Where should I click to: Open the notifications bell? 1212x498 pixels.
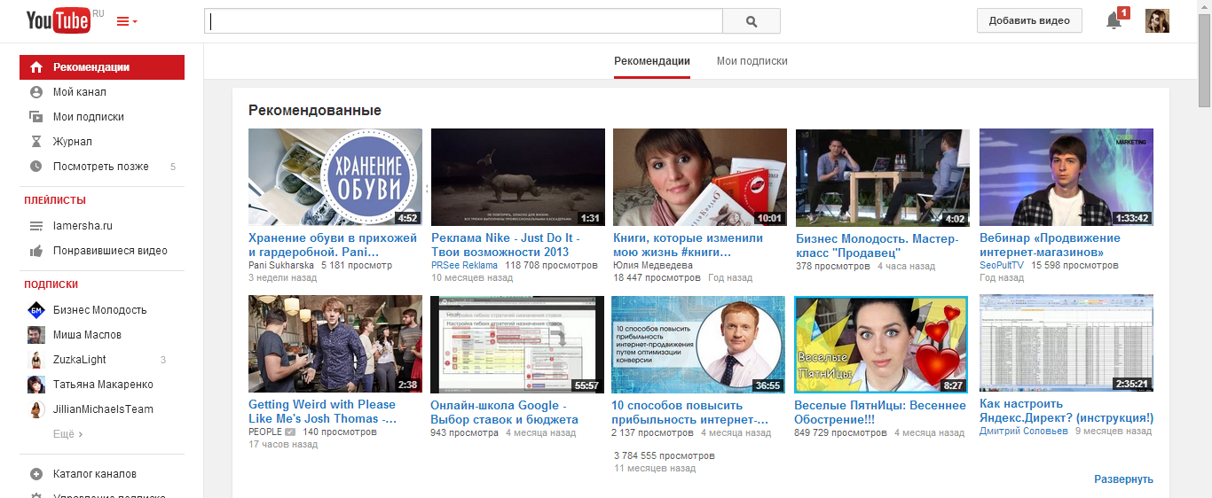coord(1114,21)
